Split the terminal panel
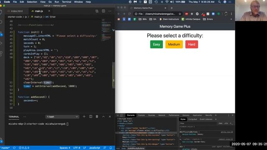267x150 pixels. pos(91,117)
